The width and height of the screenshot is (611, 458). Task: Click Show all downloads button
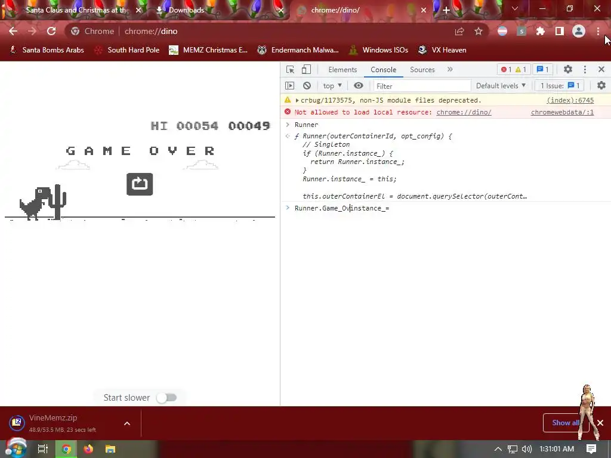tap(566, 423)
